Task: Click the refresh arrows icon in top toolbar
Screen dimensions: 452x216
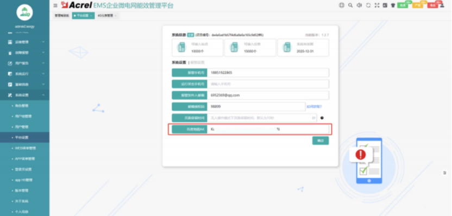Action: (x=368, y=5)
